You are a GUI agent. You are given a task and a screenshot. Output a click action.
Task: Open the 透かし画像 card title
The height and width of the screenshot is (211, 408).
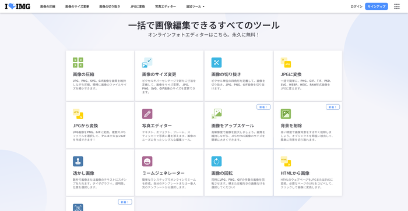point(83,173)
